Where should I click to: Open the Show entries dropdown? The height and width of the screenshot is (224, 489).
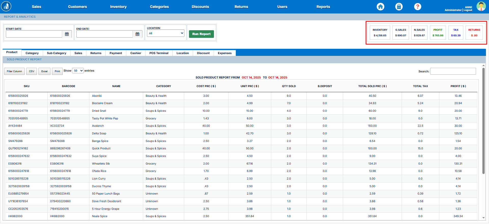pos(78,71)
